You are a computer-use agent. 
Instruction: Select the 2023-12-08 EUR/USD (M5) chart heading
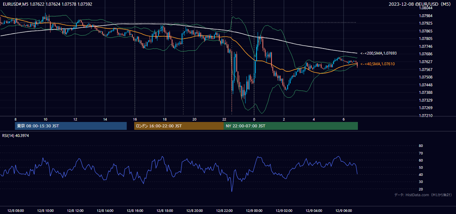[420, 4]
